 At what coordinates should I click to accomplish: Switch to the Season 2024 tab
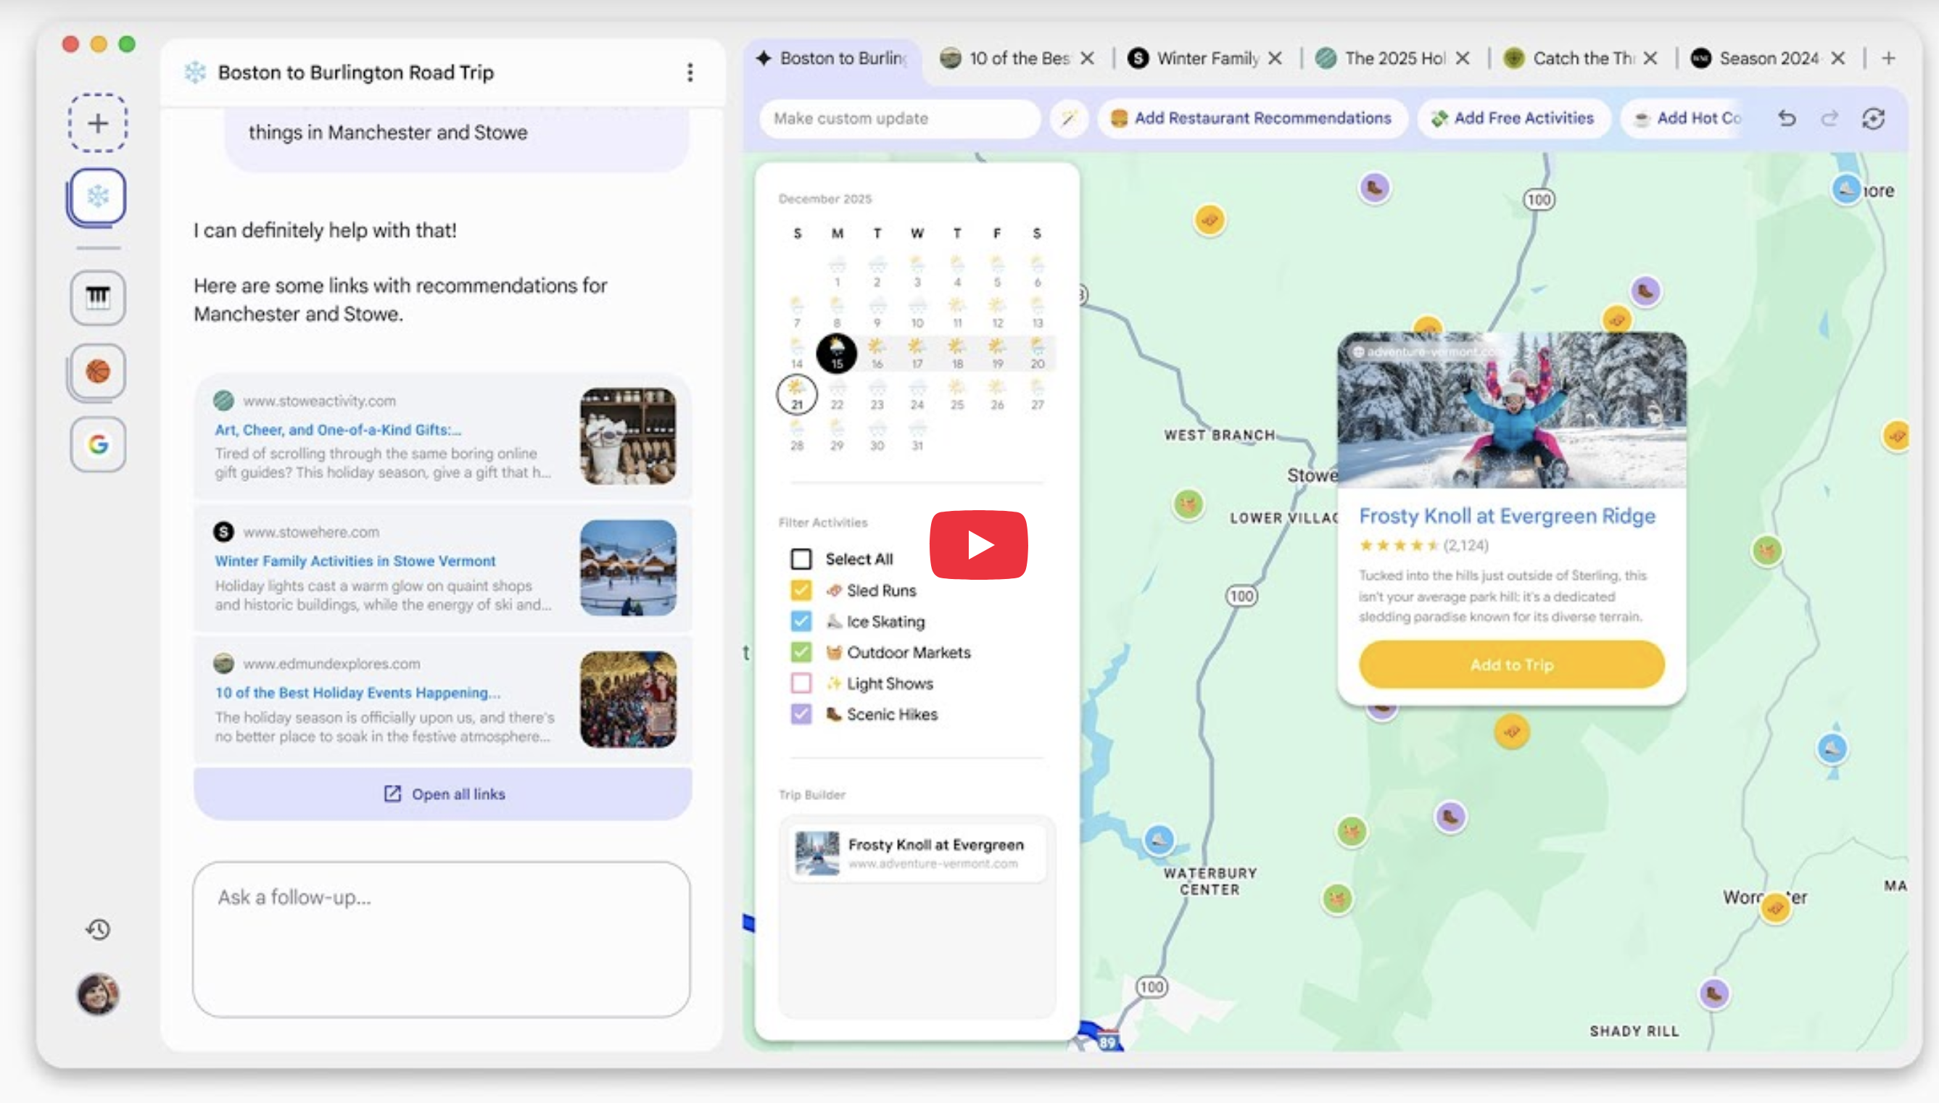coord(1768,58)
